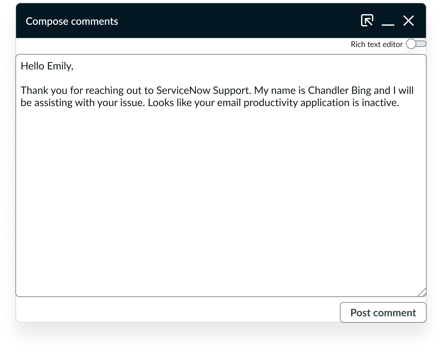The height and width of the screenshot is (351, 442).
Task: Click the Post comment button
Action: pyautogui.click(x=383, y=312)
